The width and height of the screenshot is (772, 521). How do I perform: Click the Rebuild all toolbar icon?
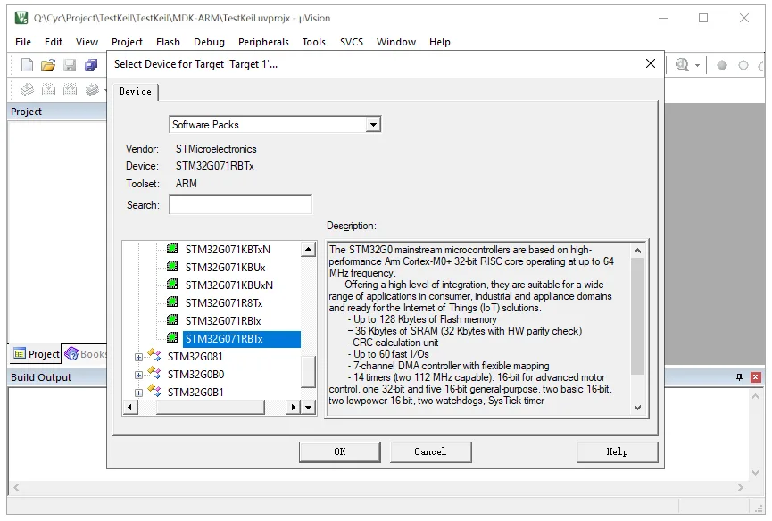[x=70, y=89]
